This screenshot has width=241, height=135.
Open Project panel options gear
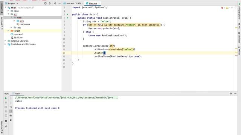tap(55, 3)
